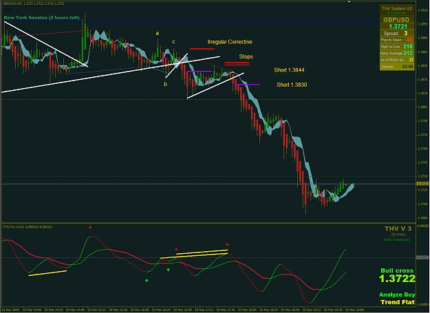430x313 pixels.
Task: Click the "Bull cross" signal text
Action: point(397,270)
